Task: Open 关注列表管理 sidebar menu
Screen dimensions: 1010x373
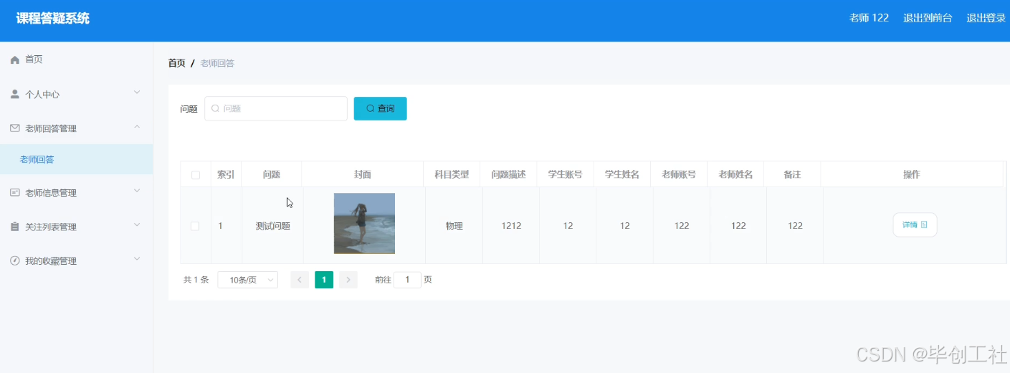Action: (x=76, y=227)
